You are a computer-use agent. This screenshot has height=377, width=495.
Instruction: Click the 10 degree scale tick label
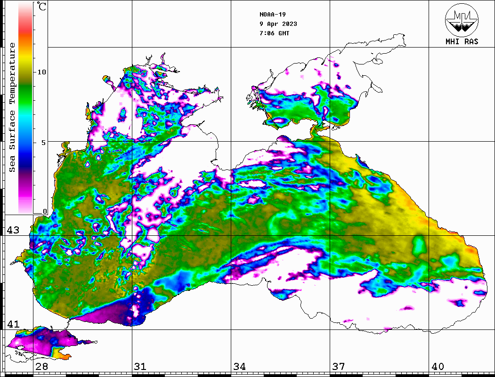pyautogui.click(x=41, y=72)
